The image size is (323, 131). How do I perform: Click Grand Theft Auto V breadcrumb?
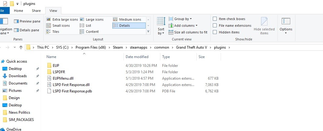click(x=192, y=47)
